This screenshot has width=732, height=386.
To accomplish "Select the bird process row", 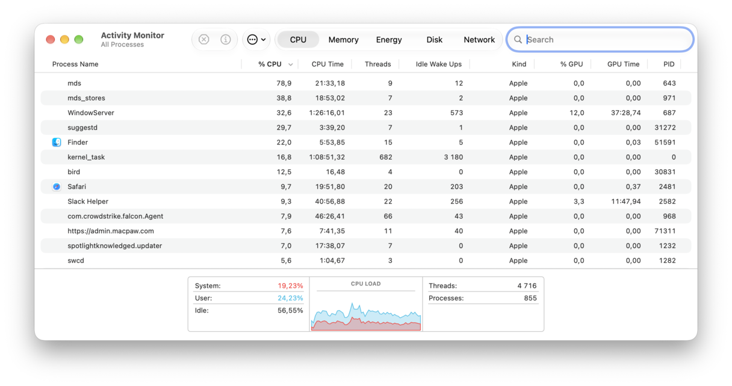I will (x=366, y=172).
